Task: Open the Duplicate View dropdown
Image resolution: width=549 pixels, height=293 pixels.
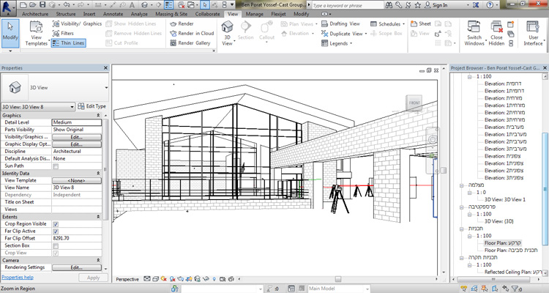Action: tap(366, 34)
